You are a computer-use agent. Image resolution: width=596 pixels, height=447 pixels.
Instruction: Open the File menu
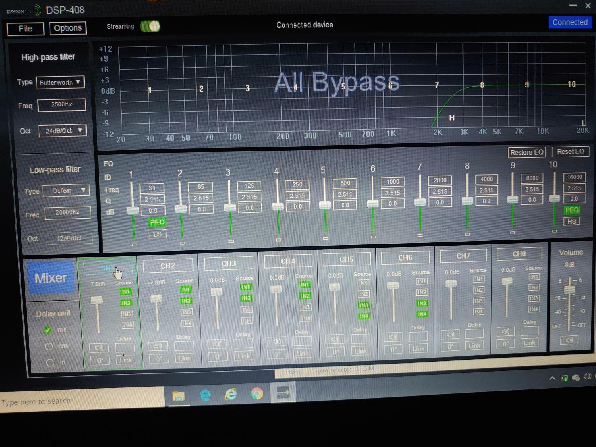pos(25,29)
